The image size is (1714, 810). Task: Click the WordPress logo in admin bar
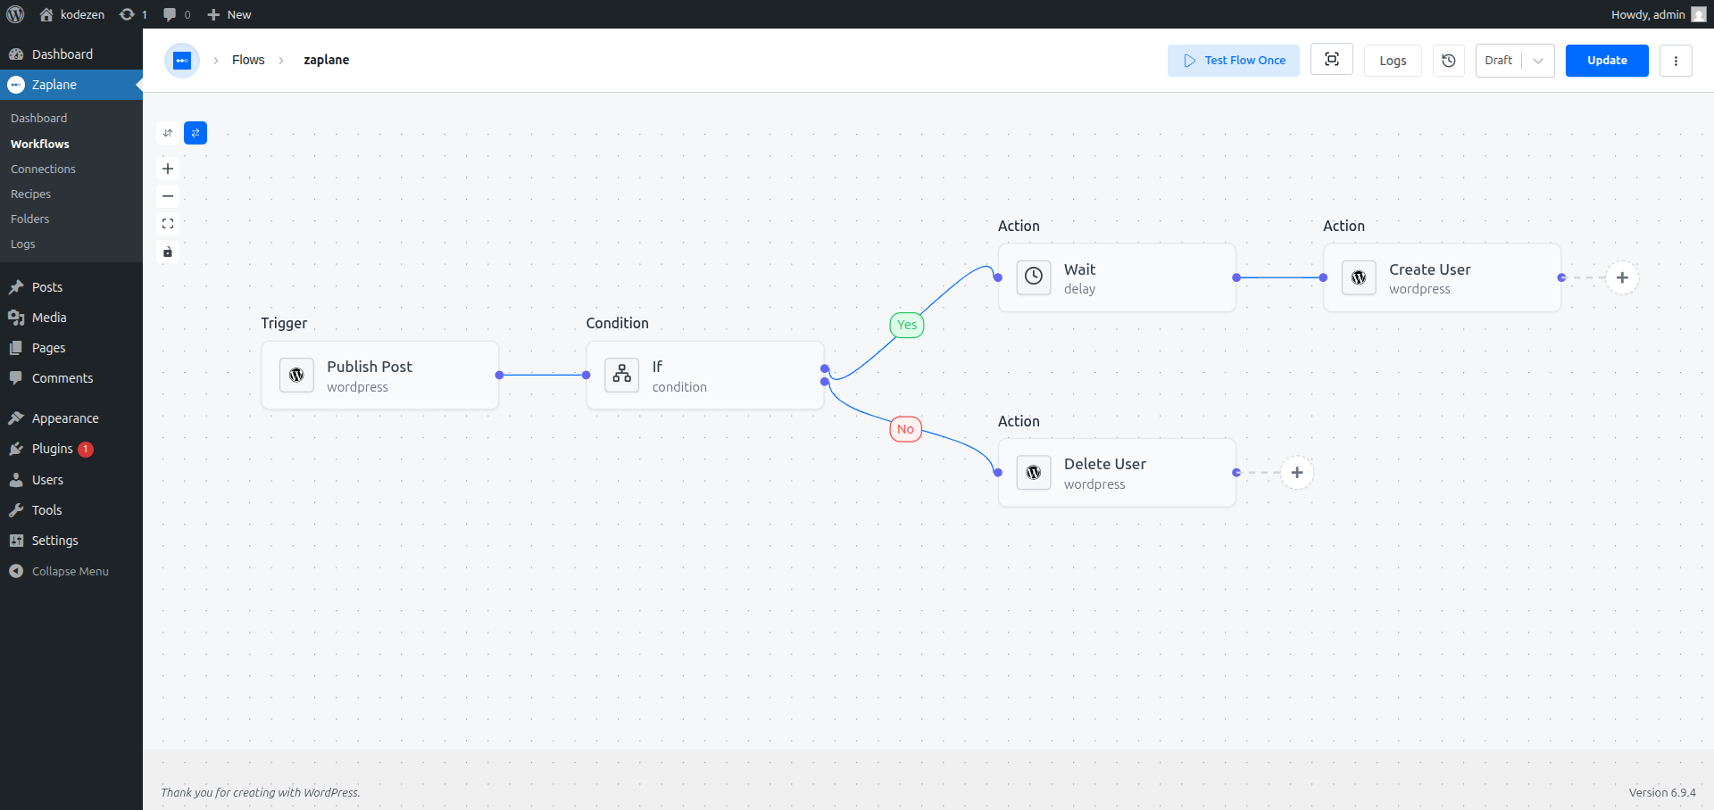pos(15,14)
